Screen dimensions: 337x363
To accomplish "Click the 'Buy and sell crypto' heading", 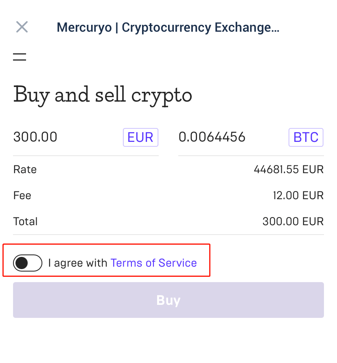I will tap(103, 95).
